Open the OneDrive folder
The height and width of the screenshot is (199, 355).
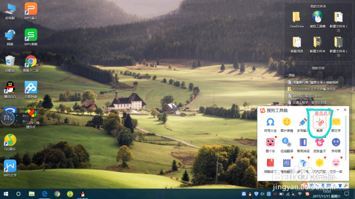point(296,20)
